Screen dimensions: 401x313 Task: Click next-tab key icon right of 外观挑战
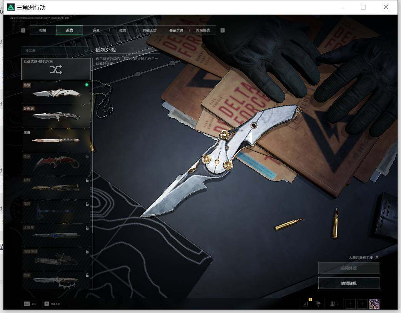(222, 30)
